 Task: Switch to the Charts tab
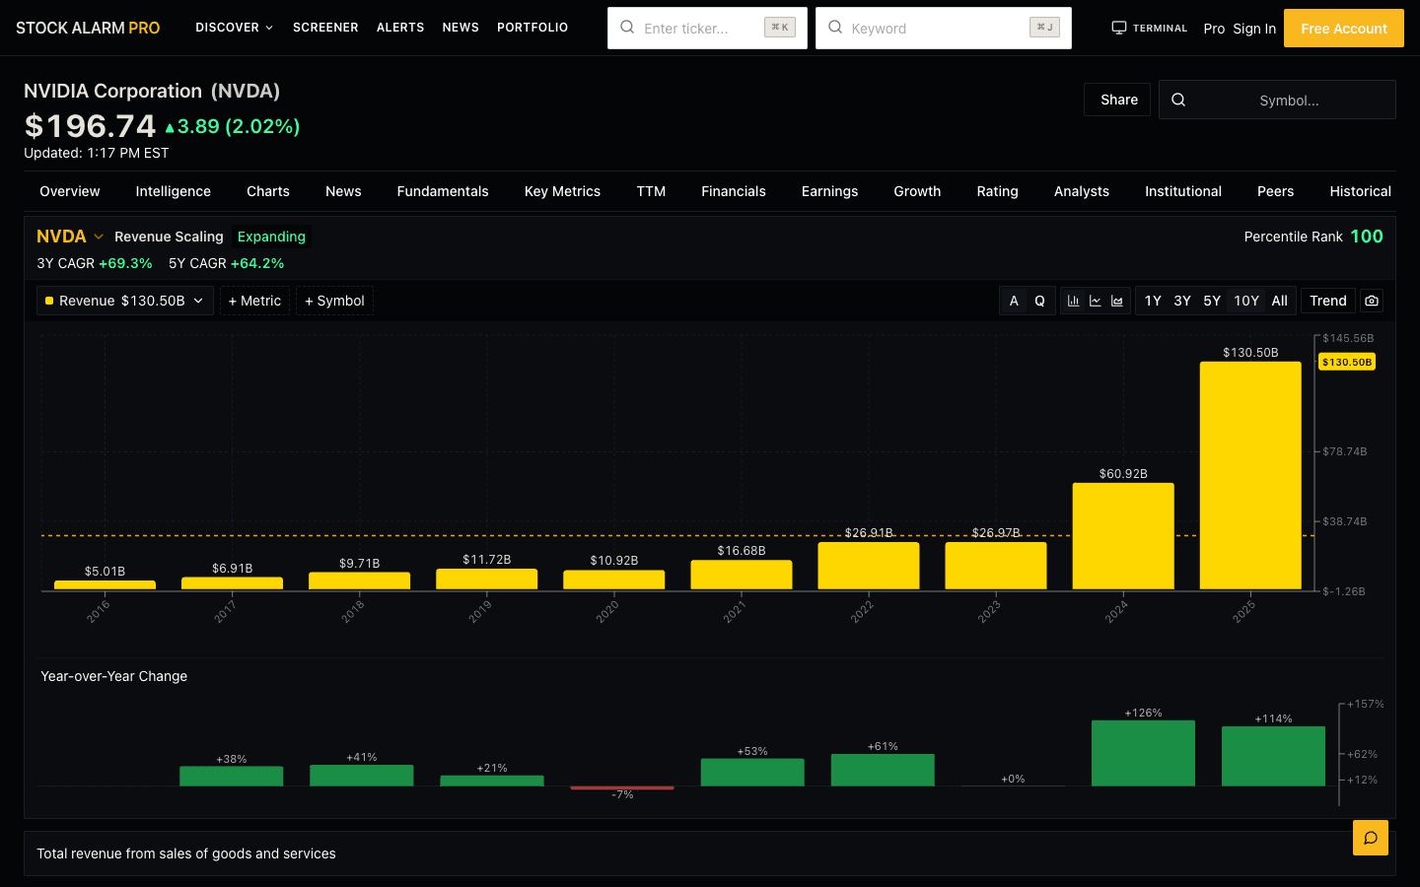click(268, 191)
